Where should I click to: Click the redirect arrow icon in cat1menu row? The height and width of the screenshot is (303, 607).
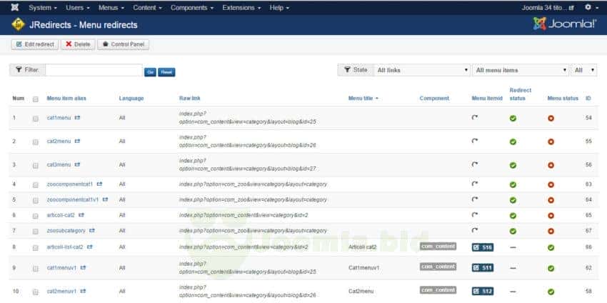point(475,117)
